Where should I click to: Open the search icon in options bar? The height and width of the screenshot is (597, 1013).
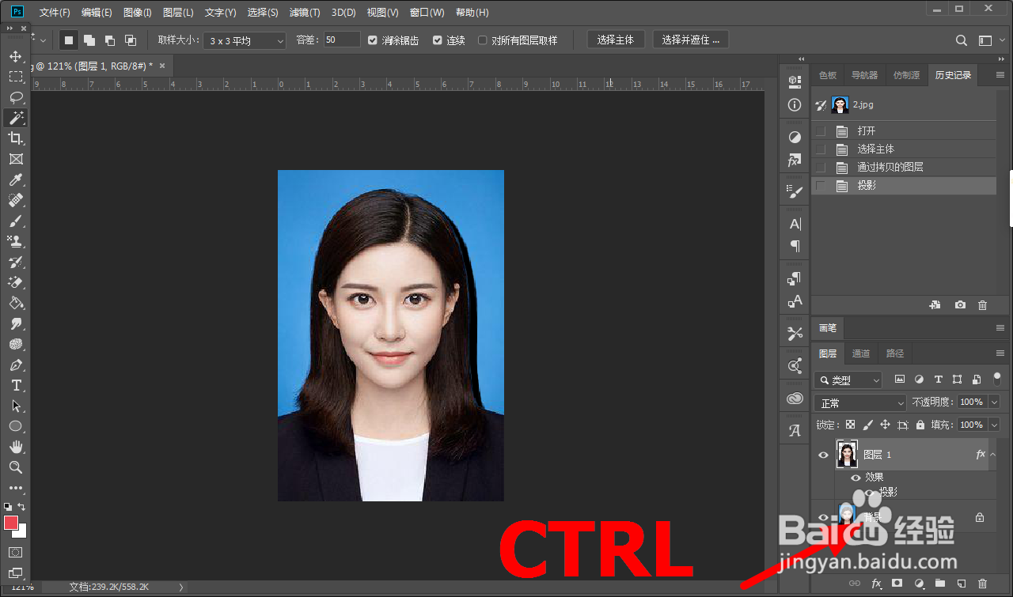pyautogui.click(x=962, y=40)
